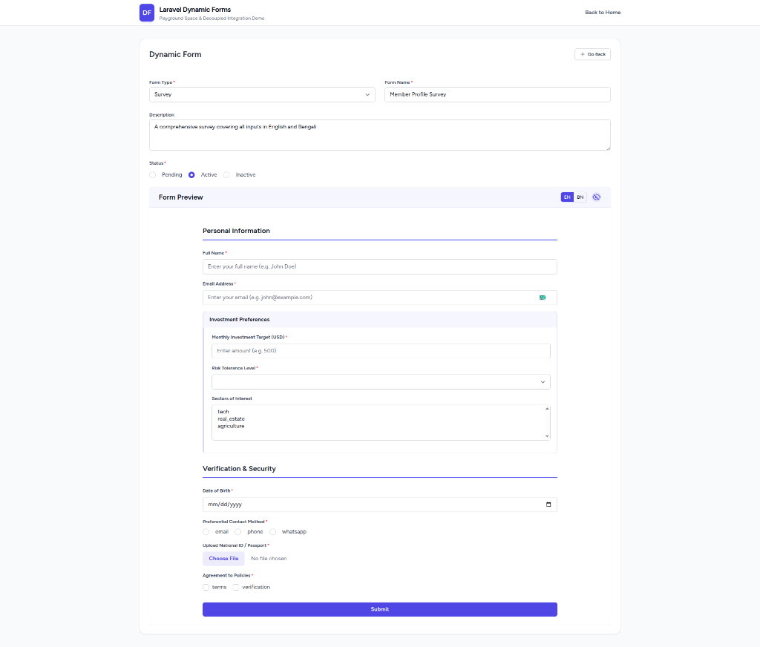Open the Risk Tolerance Level dropdown
The height and width of the screenshot is (647, 760).
381,382
